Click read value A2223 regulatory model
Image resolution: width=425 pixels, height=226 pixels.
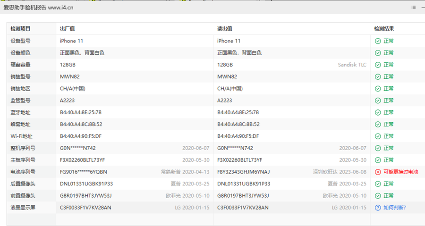point(224,100)
